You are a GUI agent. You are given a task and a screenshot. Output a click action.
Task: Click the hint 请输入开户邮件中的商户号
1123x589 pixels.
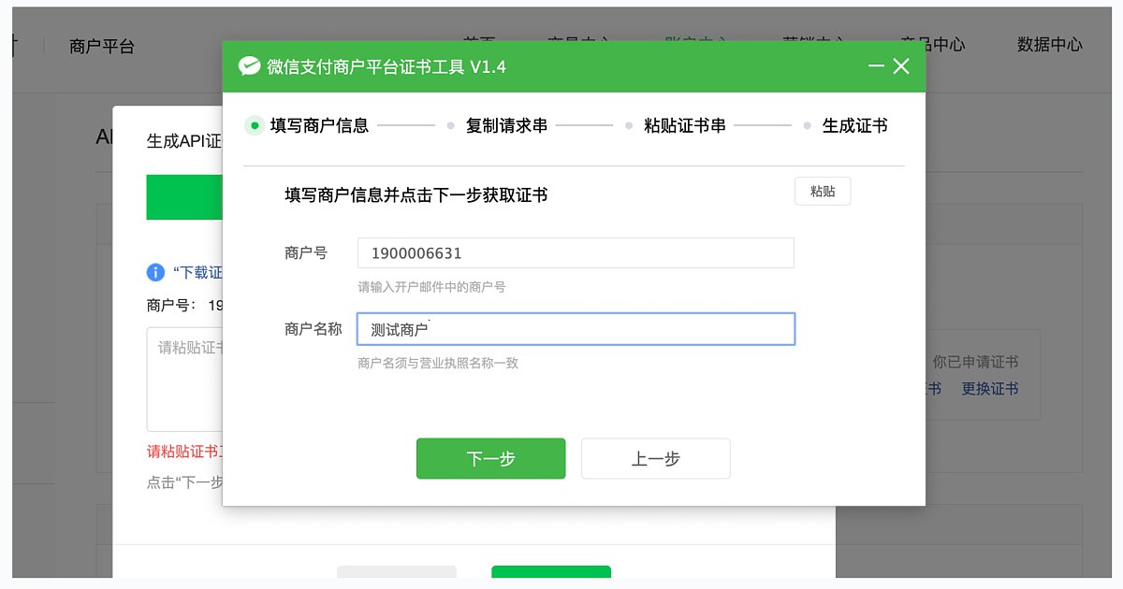(x=431, y=287)
